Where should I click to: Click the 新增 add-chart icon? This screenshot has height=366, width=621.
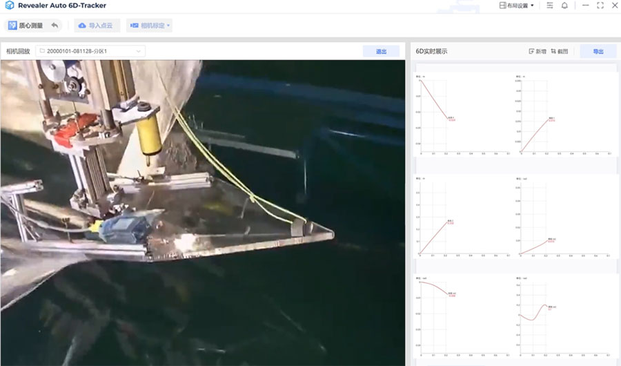(x=531, y=51)
